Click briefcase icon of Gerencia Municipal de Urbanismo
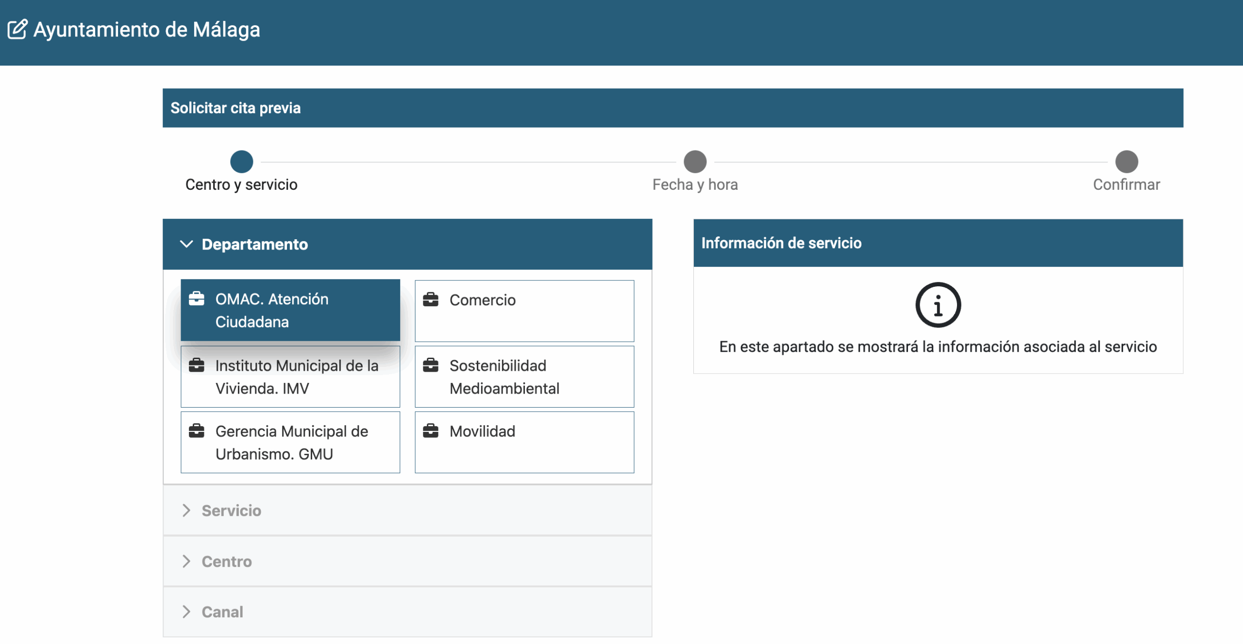 pos(196,430)
